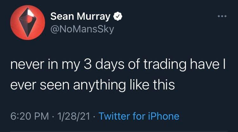The image size is (238, 132).
Task: Click the word "iPhone" in source label
Action: pos(163,116)
